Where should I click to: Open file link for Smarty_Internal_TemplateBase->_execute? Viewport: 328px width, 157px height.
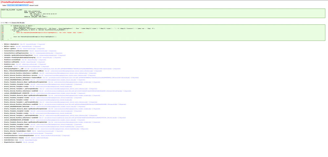[x=57, y=129]
